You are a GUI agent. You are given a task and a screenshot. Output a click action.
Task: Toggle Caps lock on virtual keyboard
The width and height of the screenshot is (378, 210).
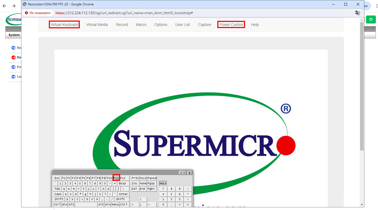point(58,194)
